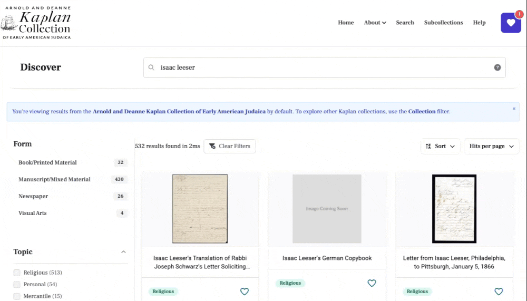Click the magnifying glass search icon
Viewport: 527px width, 301px height.
[x=151, y=67]
